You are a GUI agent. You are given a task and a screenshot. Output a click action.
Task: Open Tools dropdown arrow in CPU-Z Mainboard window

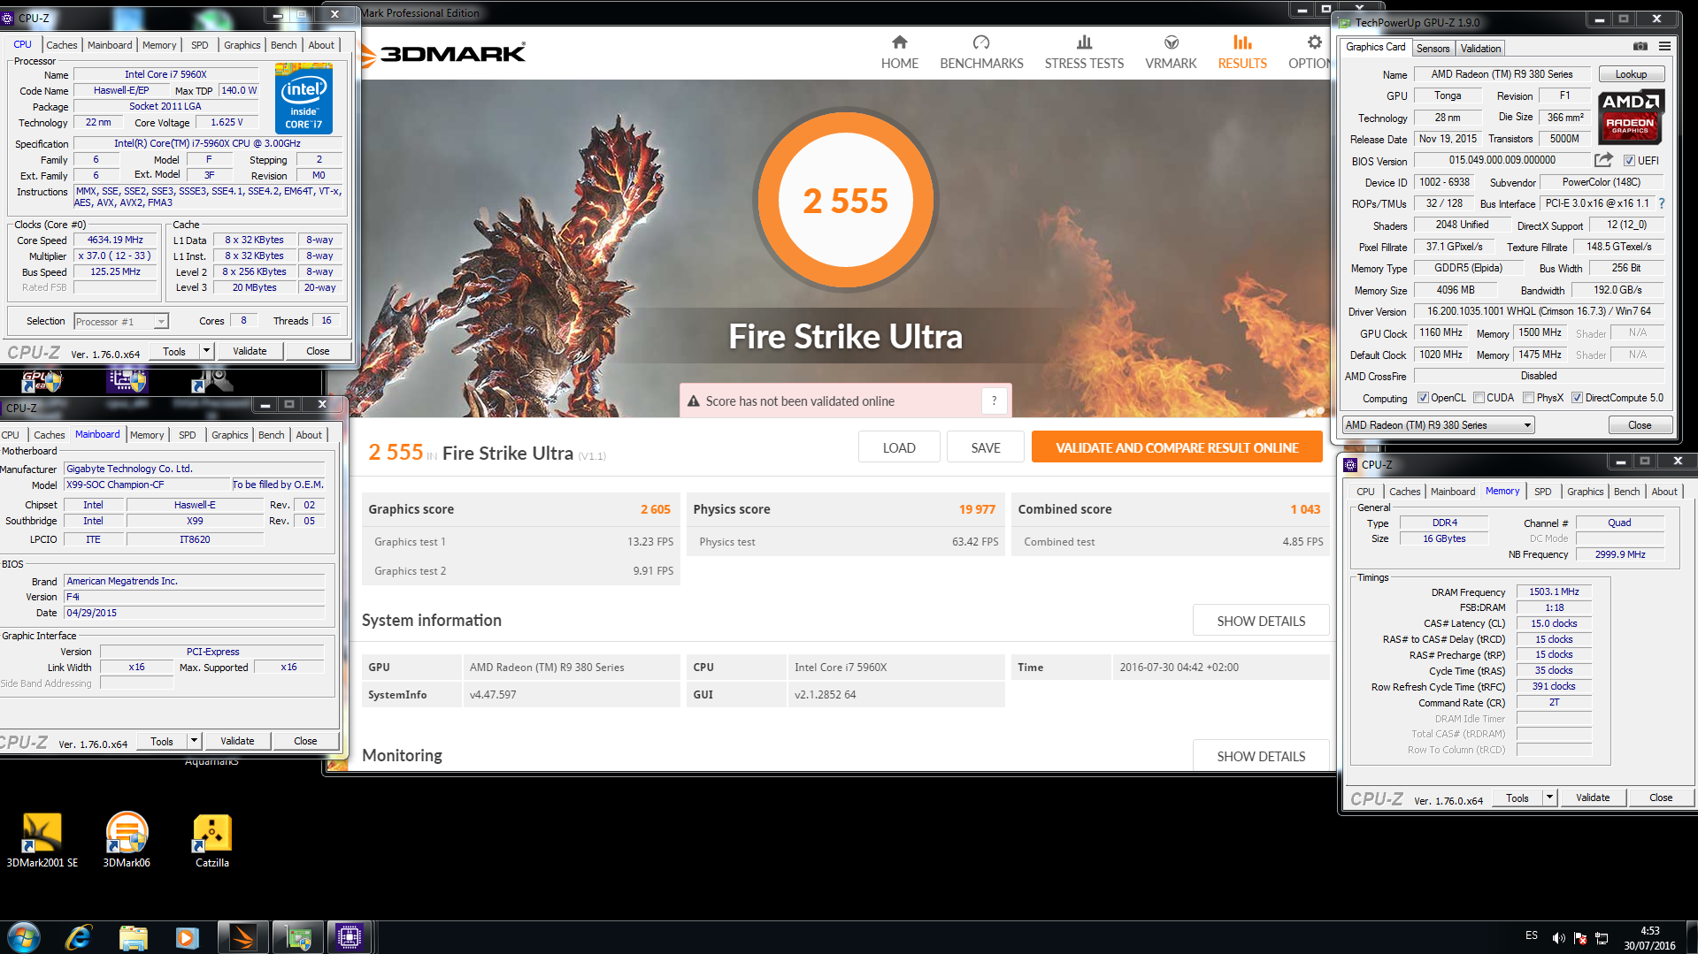tap(194, 741)
